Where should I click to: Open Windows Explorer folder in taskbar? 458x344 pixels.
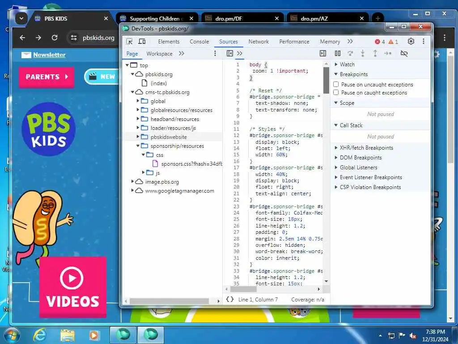[x=68, y=335]
